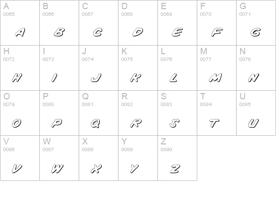This screenshot has width=276, height=202.
Task: Select the outlined letter B glyph
Action: click(60, 32)
